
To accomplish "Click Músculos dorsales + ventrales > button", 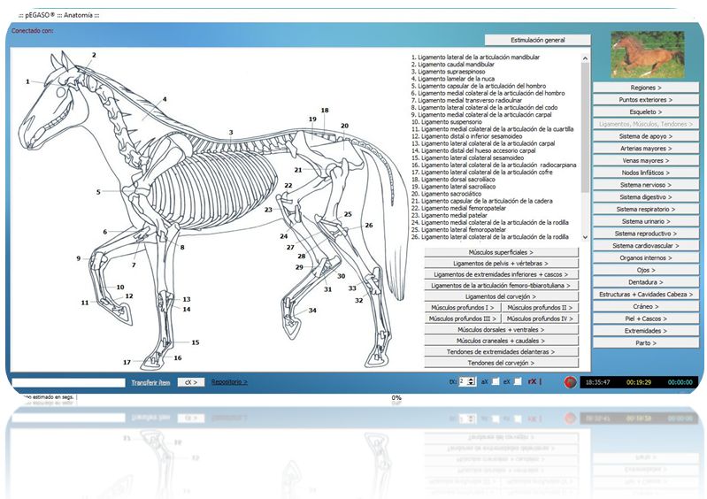I will tap(501, 329).
